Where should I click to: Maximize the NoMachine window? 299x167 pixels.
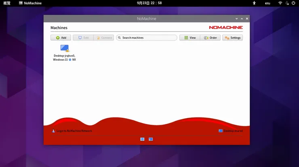(242, 19)
